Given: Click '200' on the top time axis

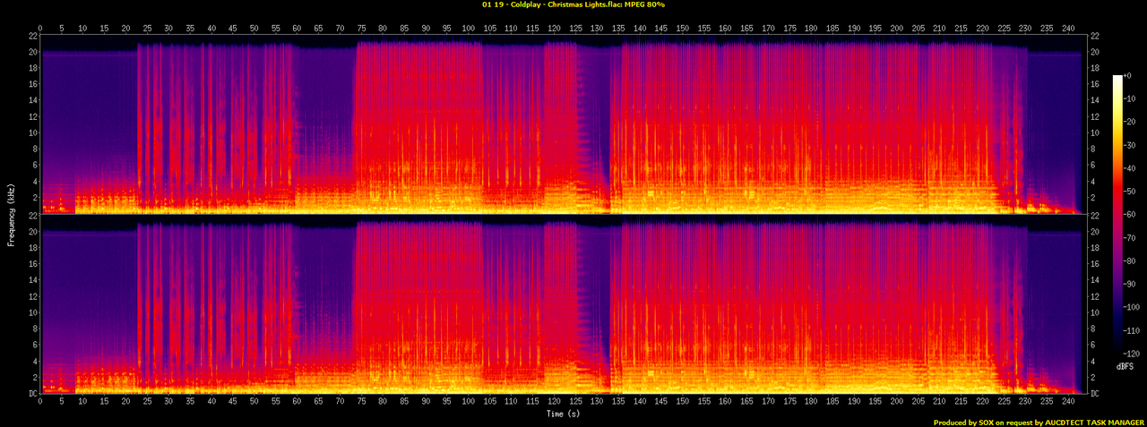Looking at the screenshot, I should point(897,29).
